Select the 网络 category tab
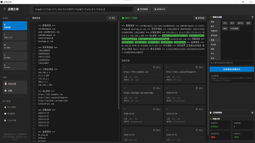The image size is (255, 143). click(215, 49)
